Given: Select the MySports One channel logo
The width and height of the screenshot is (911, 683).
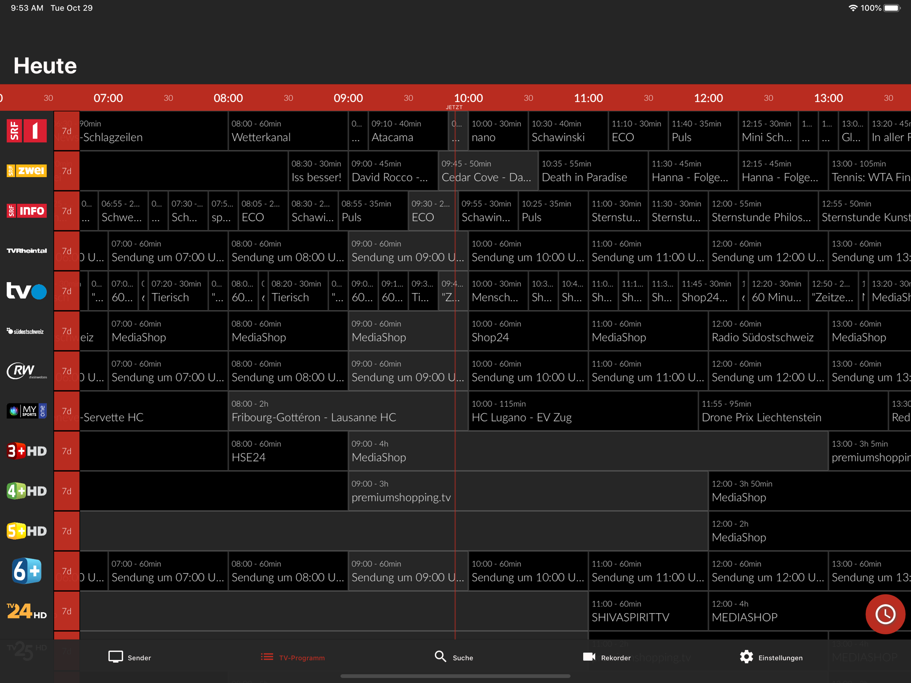Looking at the screenshot, I should (27, 411).
